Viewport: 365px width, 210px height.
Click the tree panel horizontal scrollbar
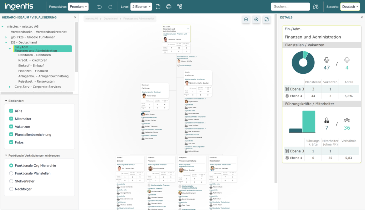(37, 93)
